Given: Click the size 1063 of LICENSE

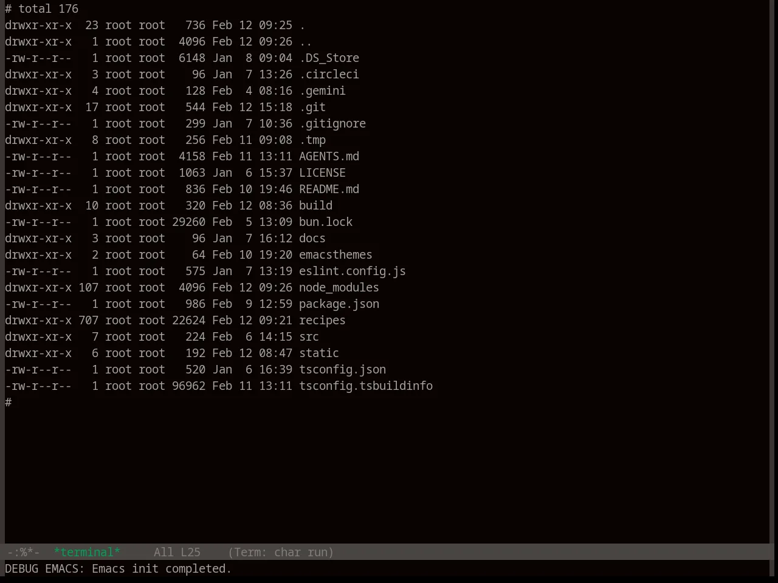Looking at the screenshot, I should coord(192,172).
